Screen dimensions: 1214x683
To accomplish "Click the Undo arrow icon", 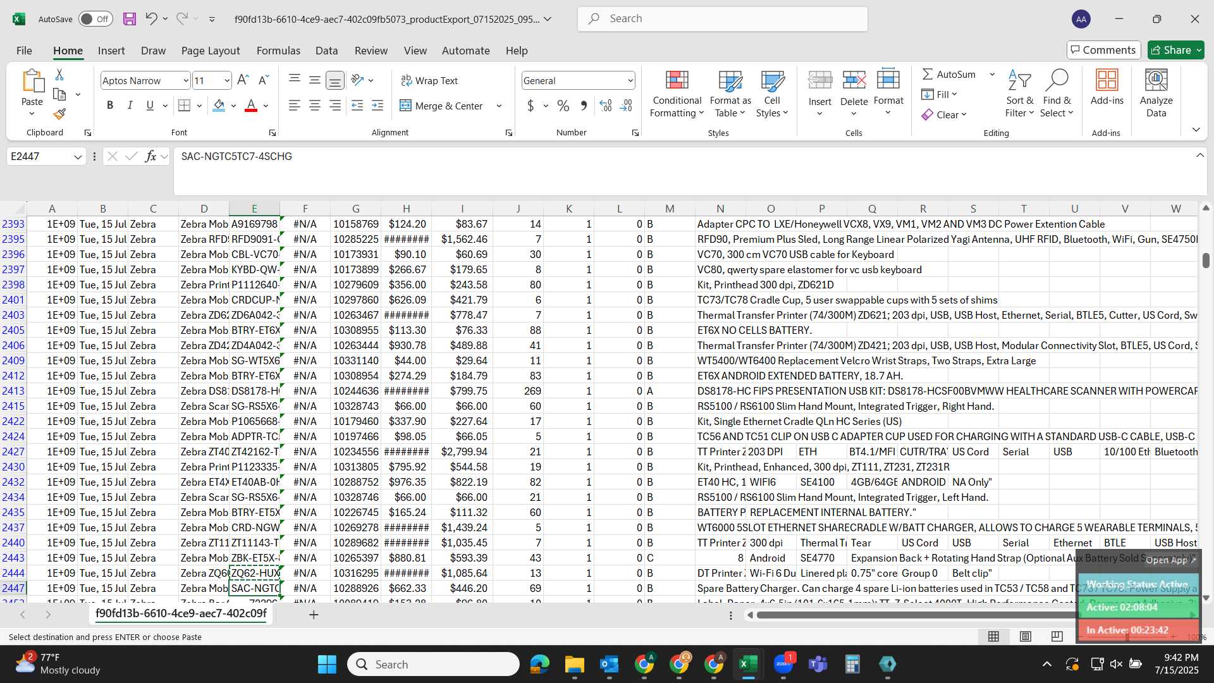I will click(x=150, y=19).
